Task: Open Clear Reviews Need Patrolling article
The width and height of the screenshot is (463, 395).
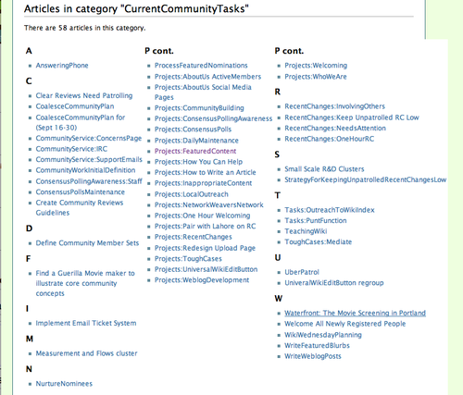Action: 84,95
